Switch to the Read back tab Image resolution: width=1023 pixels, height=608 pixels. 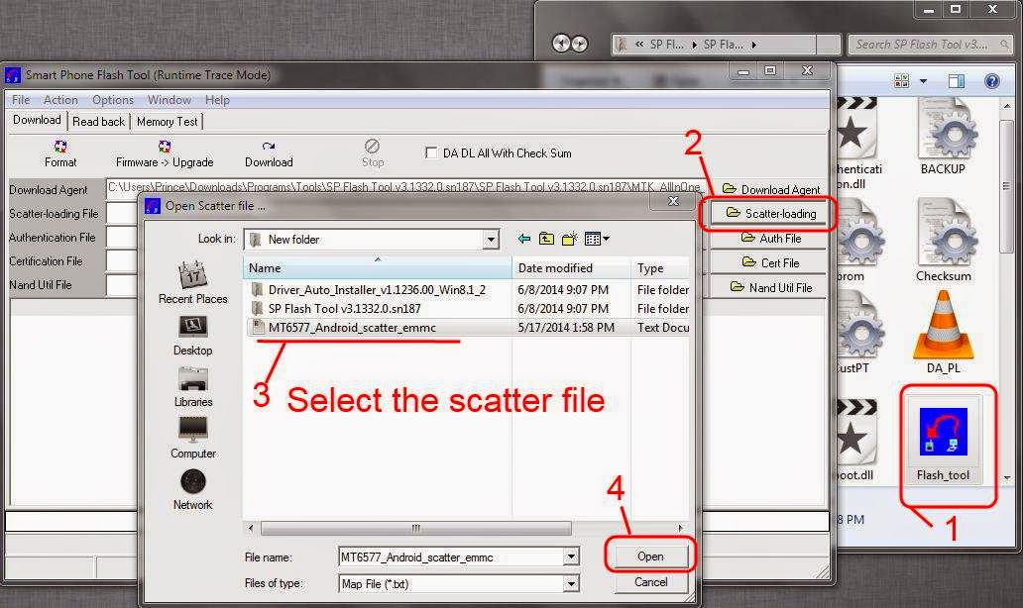[x=98, y=122]
